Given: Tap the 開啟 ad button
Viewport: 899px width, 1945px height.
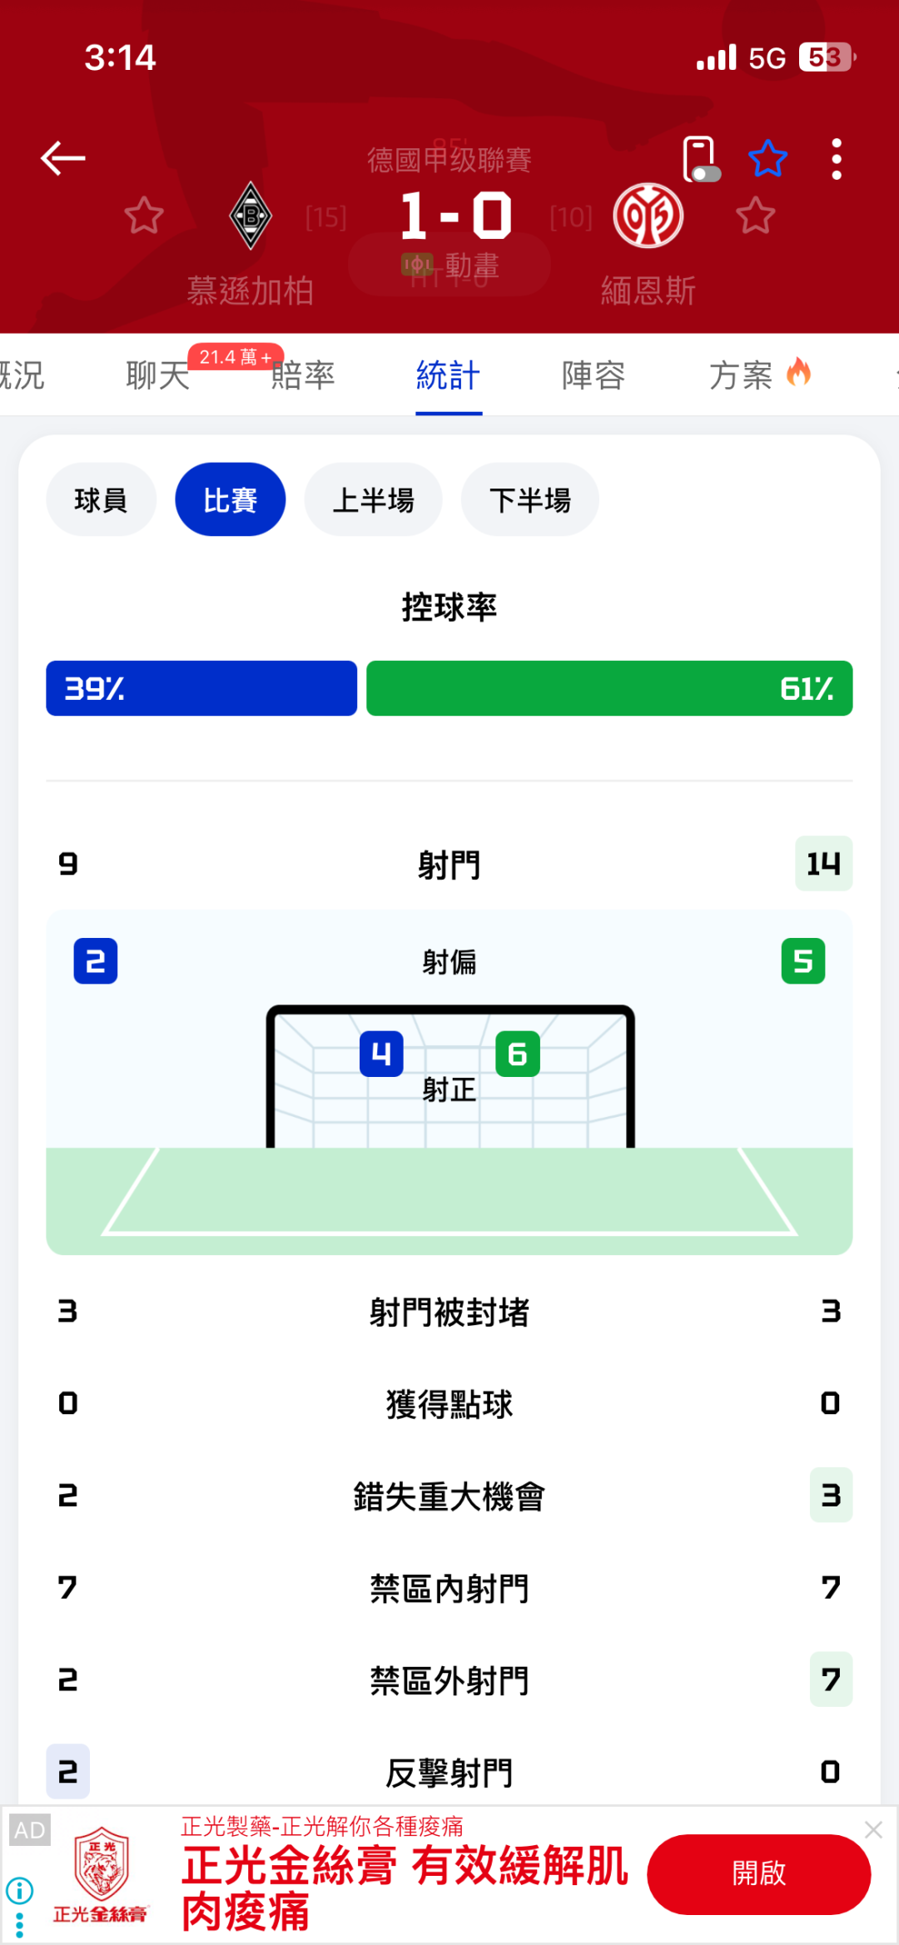Looking at the screenshot, I should [758, 1873].
